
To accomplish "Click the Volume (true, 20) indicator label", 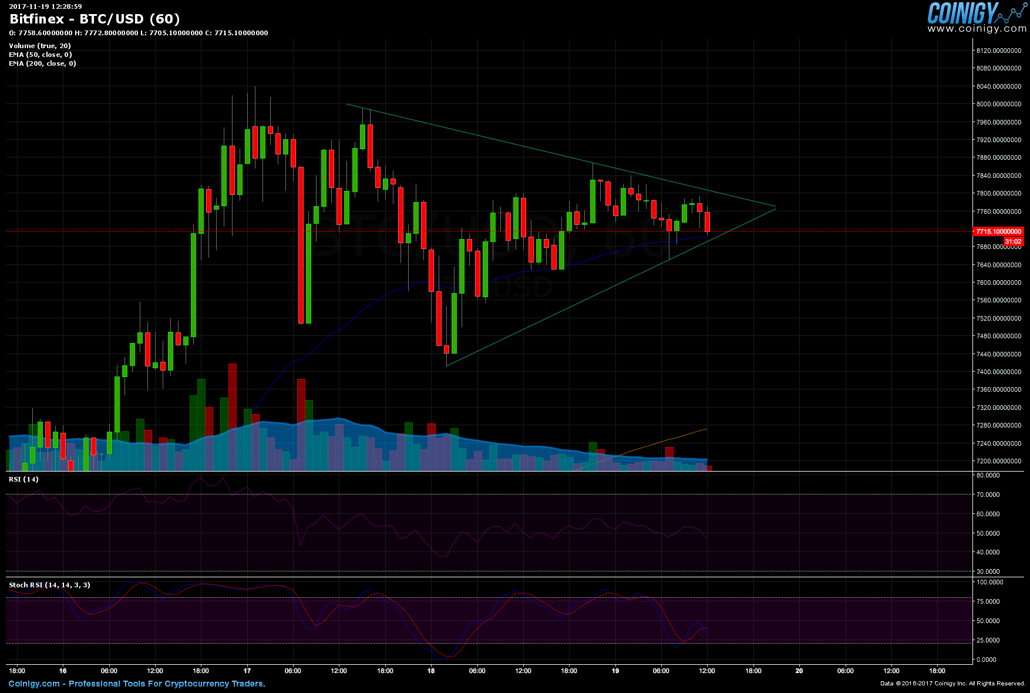I will pos(40,46).
